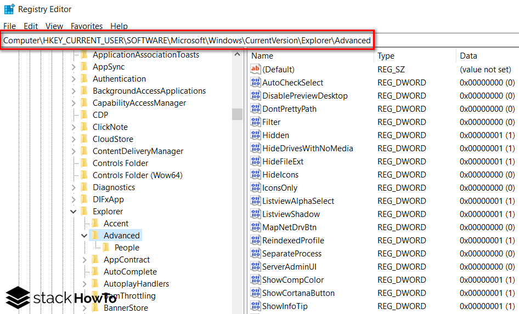Select the HideFileExt value name
The height and width of the screenshot is (314, 519).
click(283, 161)
